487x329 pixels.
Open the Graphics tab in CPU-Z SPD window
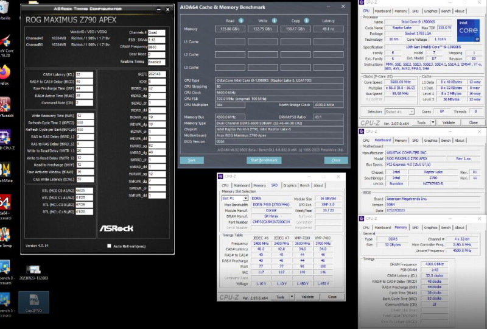(290, 185)
